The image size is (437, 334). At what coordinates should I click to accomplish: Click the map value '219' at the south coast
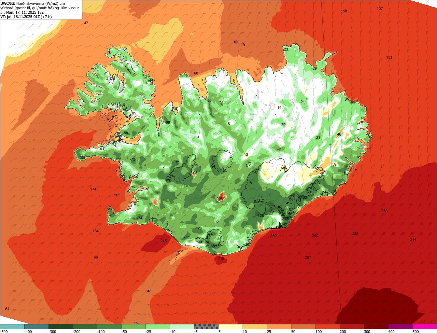221,259
